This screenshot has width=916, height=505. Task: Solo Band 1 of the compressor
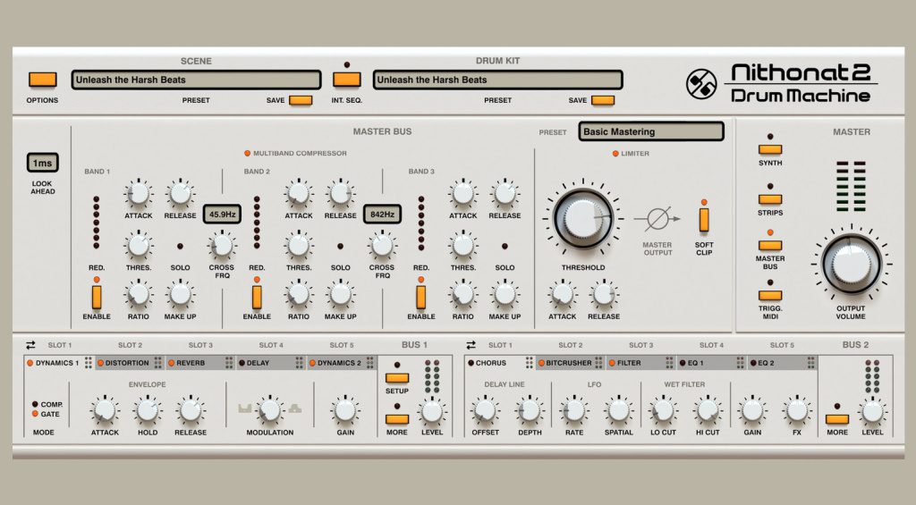(x=180, y=247)
